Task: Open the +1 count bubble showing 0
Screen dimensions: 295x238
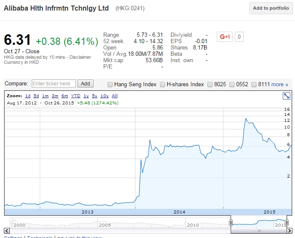Action: point(239,37)
